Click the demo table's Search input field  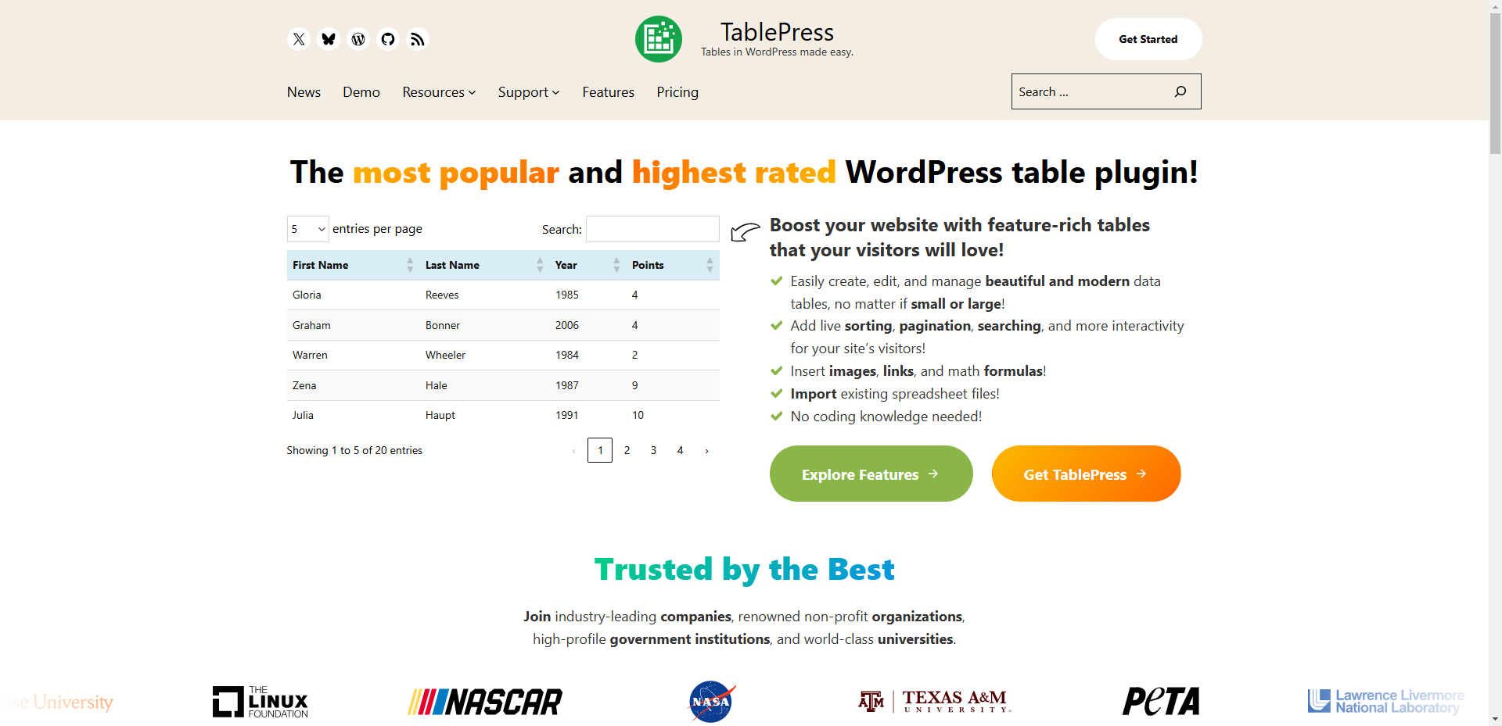[652, 229]
